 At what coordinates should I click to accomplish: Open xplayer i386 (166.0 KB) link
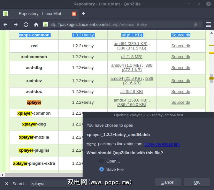click(x=132, y=105)
